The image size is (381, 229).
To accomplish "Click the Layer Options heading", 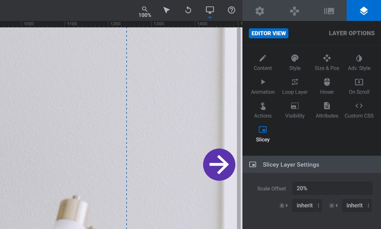I will [352, 33].
